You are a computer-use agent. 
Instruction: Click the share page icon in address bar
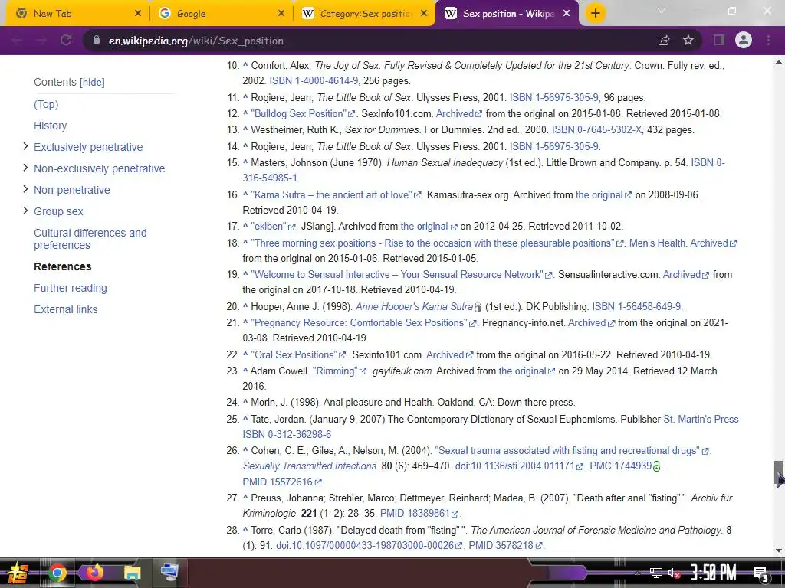click(663, 40)
